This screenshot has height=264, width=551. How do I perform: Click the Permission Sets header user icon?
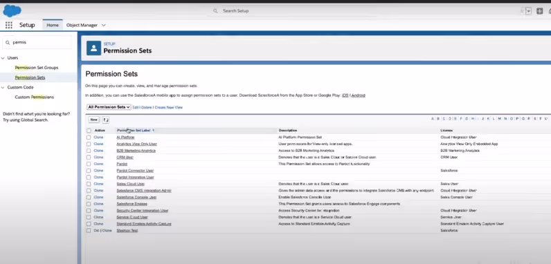click(x=93, y=48)
